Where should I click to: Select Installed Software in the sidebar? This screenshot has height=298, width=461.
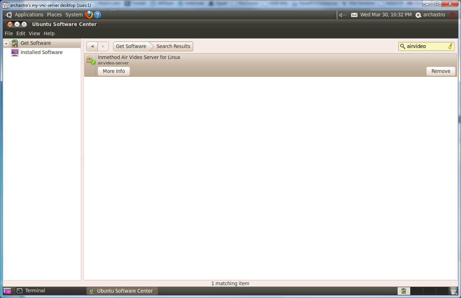coord(41,52)
